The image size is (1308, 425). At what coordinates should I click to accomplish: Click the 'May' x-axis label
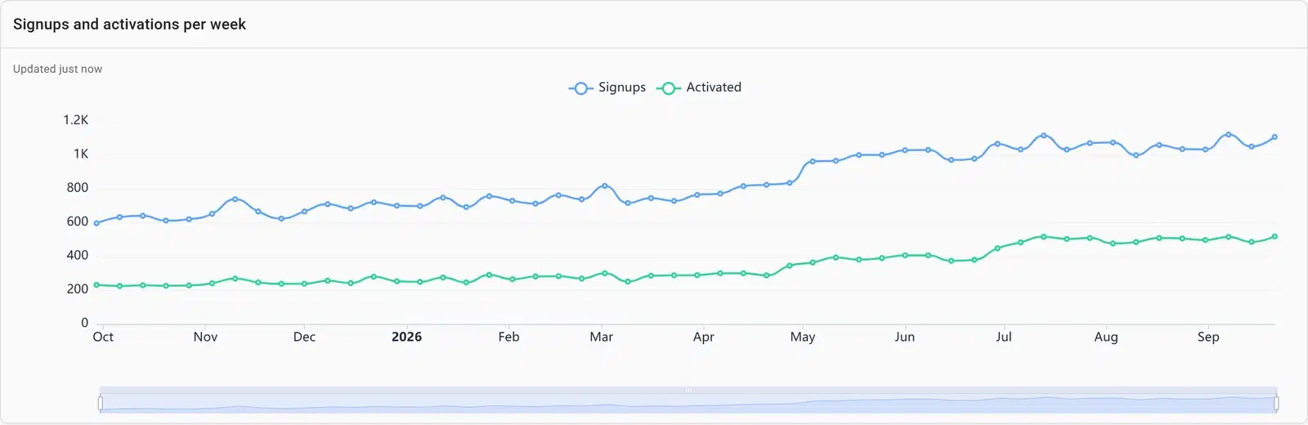pos(802,337)
